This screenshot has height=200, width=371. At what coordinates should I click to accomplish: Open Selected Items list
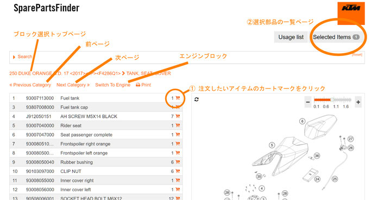tap(336, 37)
